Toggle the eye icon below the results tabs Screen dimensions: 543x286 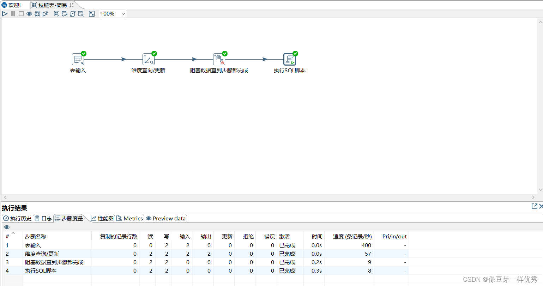click(x=7, y=227)
